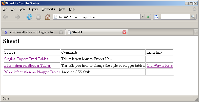
Task: Open the Edit menu
Action: pyautogui.click(x=13, y=9)
